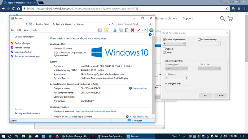
Task: Click the USB target name field
Action: (x=177, y=88)
